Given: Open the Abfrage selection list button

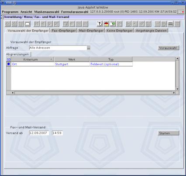Looking at the screenshot, I should tap(89, 48).
